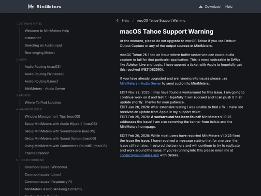
Task: Open MiniMeters - Audio Server link in article
Action: (x=141, y=83)
